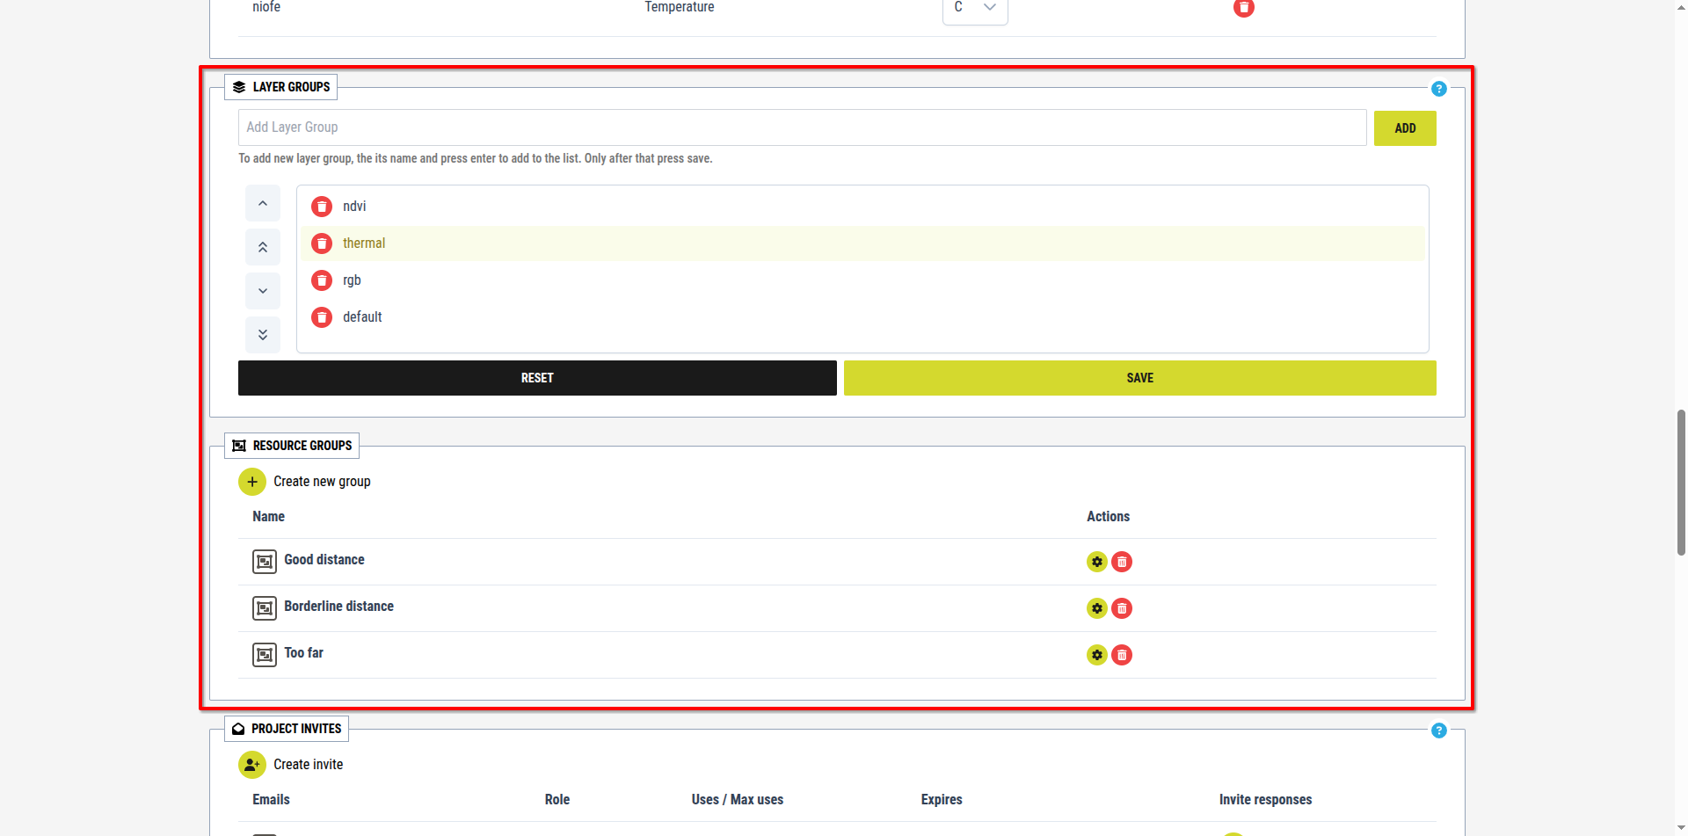Delete the Too far group
1688x836 pixels.
coord(1122,655)
